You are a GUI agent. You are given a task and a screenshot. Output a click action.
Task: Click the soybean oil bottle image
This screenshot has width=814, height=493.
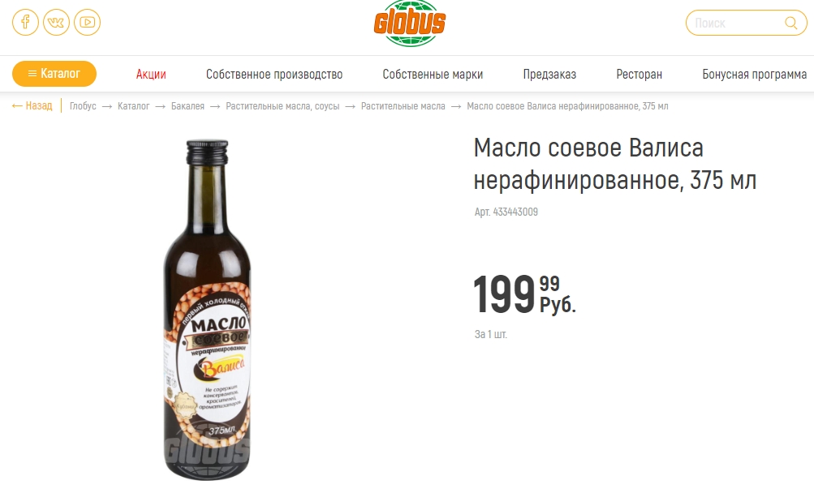208,310
